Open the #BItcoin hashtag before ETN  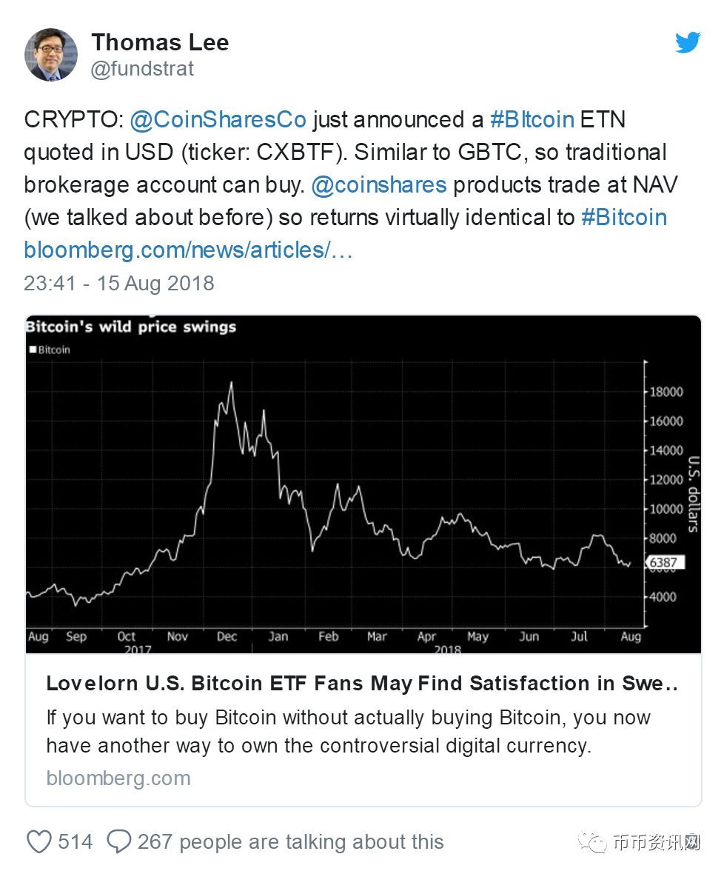(x=532, y=120)
